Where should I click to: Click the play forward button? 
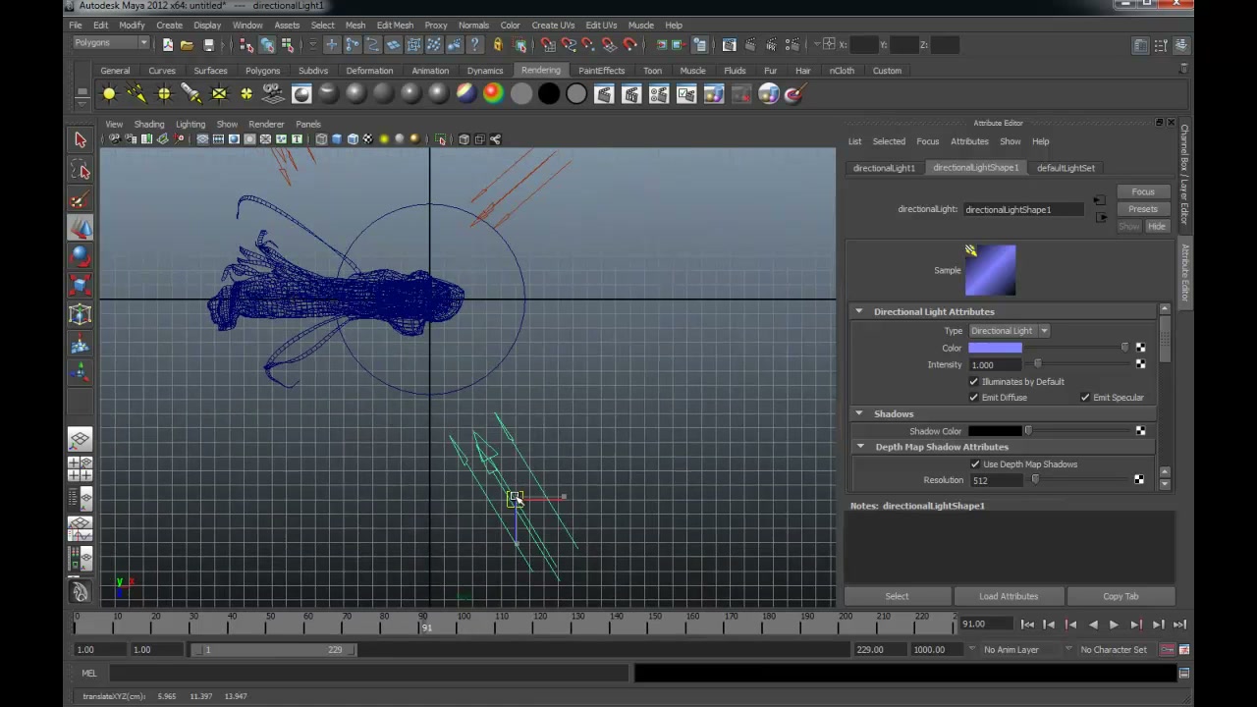(x=1114, y=625)
